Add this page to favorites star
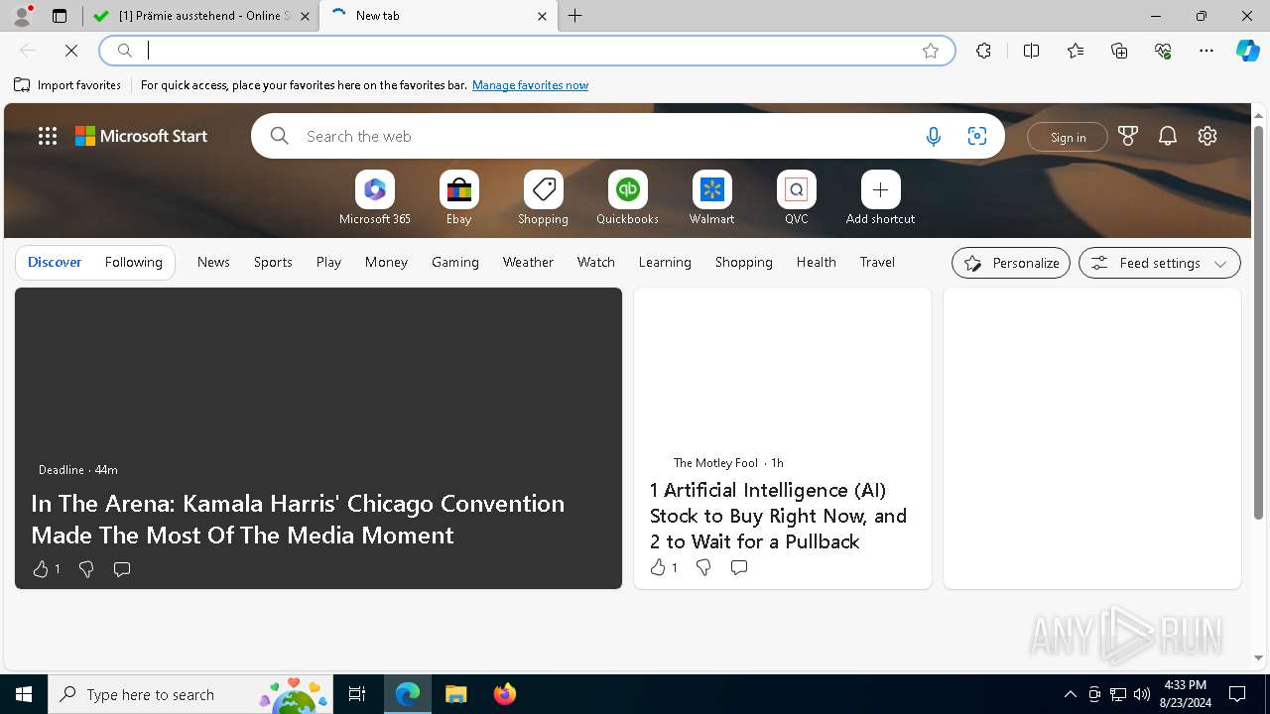 click(x=931, y=51)
